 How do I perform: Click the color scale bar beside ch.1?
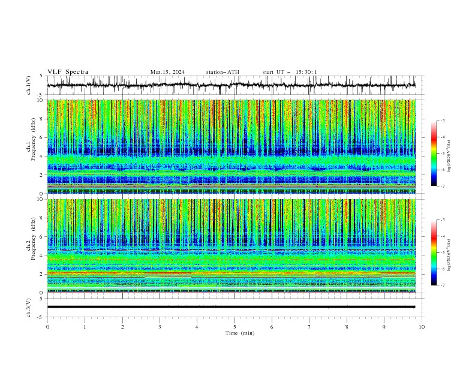click(x=434, y=154)
